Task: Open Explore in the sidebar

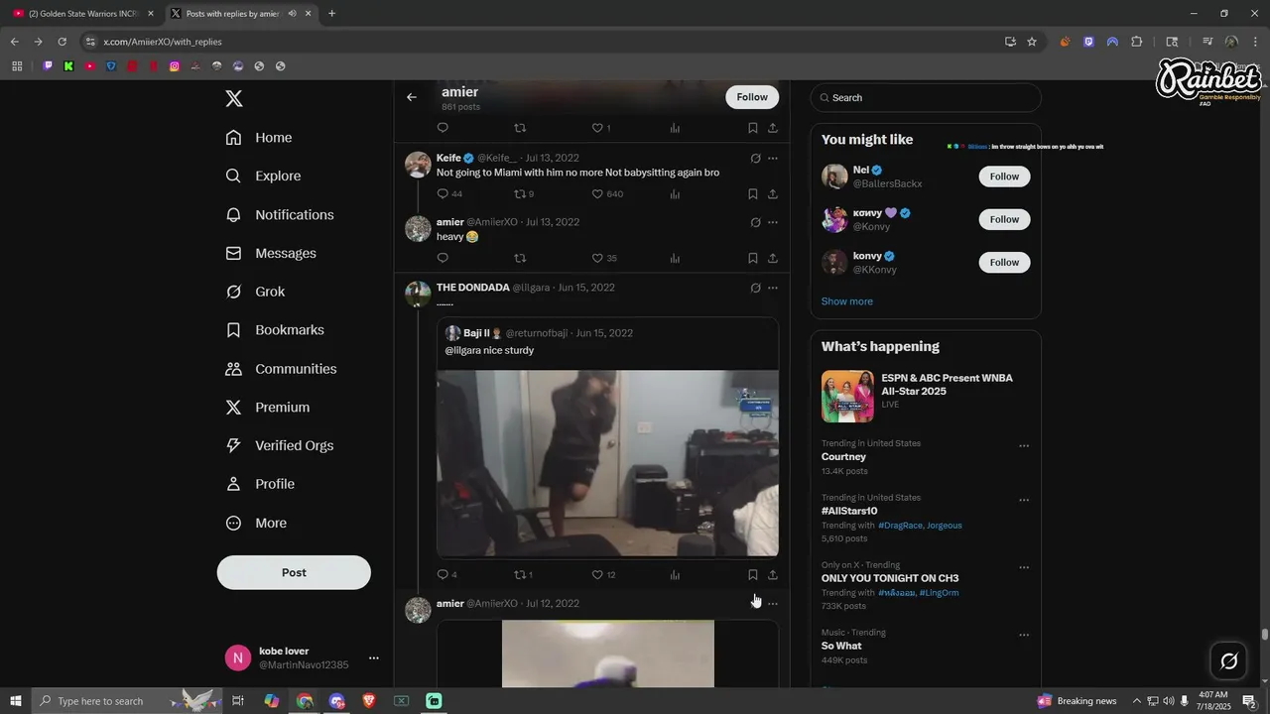Action: tap(263, 177)
